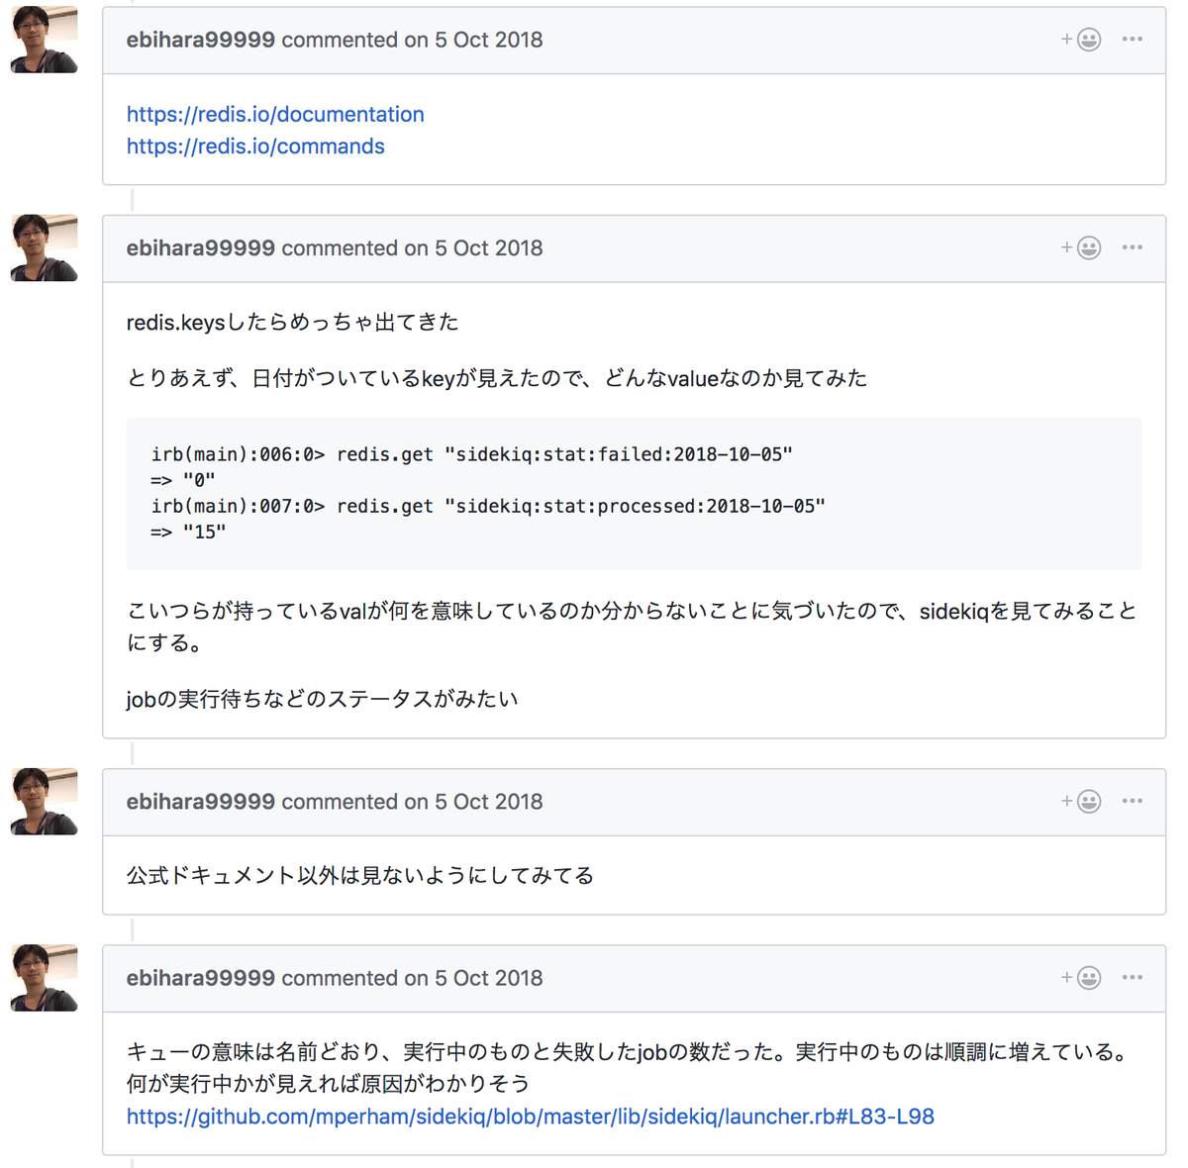Viewport: 1188px width, 1168px height.
Task: Open options menu on redis.io links comment
Action: [1133, 40]
